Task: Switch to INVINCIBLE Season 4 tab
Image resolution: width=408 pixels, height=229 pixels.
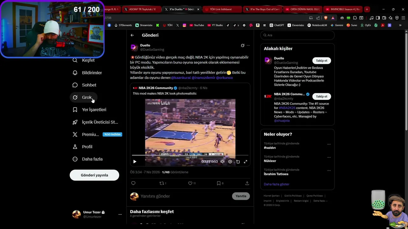Action: (343, 9)
